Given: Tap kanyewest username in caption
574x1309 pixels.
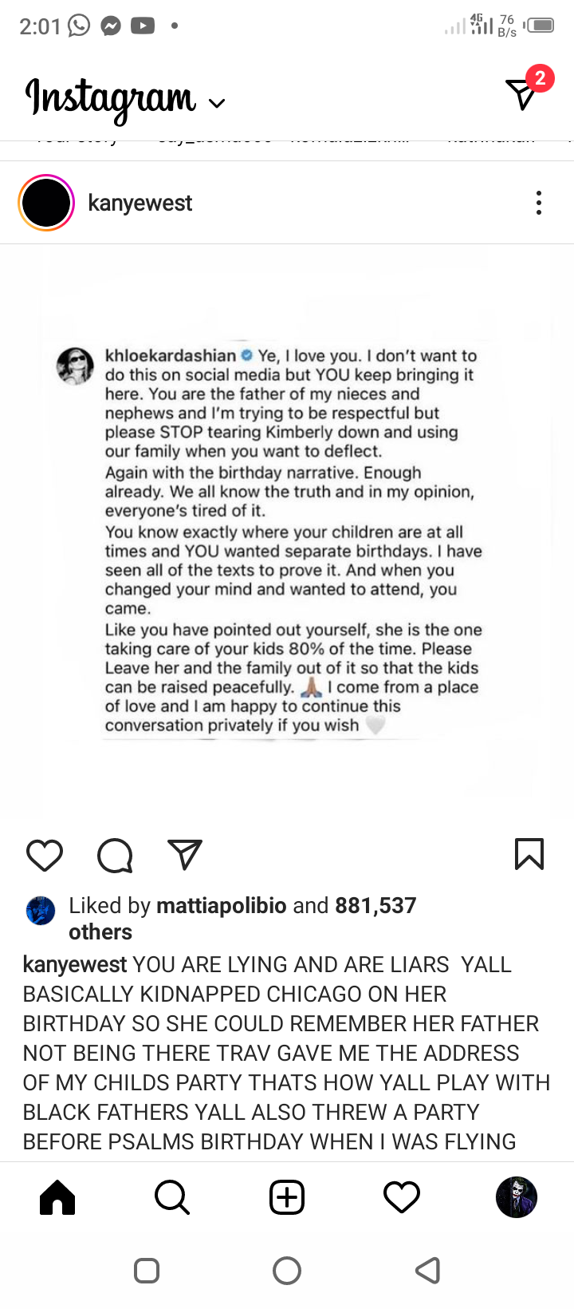Looking at the screenshot, I should (x=74, y=964).
